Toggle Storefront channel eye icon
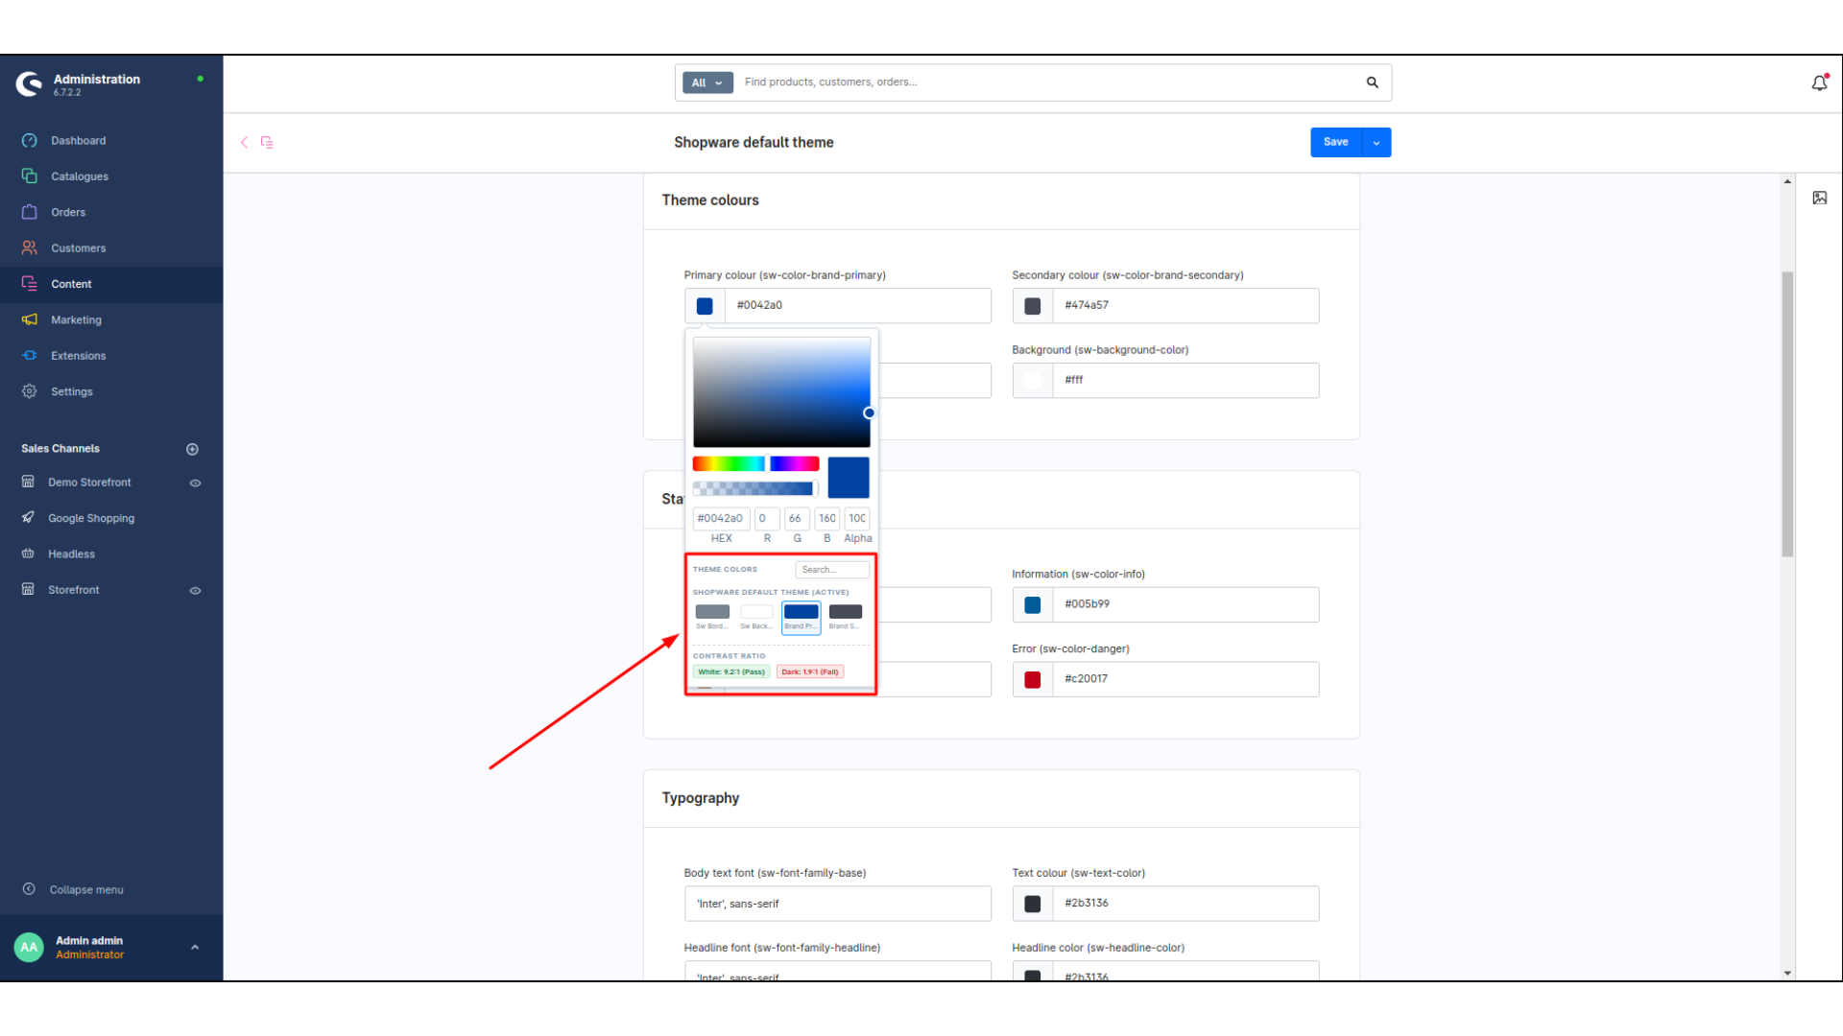Image resolution: width=1843 pixels, height=1036 pixels. click(195, 591)
